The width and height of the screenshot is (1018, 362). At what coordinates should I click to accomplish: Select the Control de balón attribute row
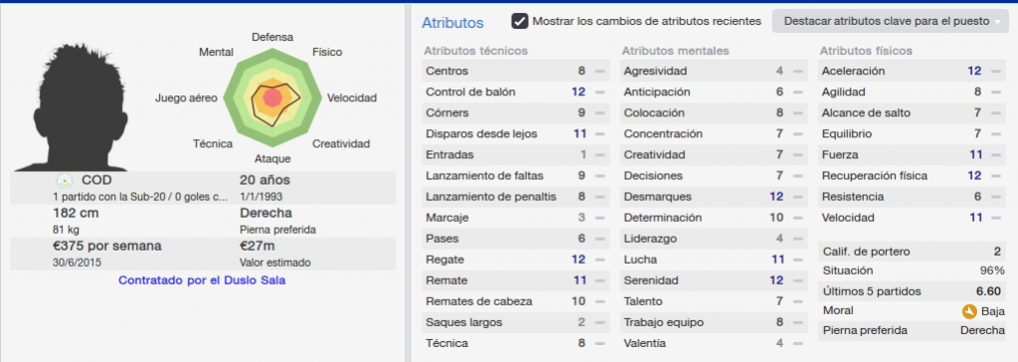(x=516, y=91)
